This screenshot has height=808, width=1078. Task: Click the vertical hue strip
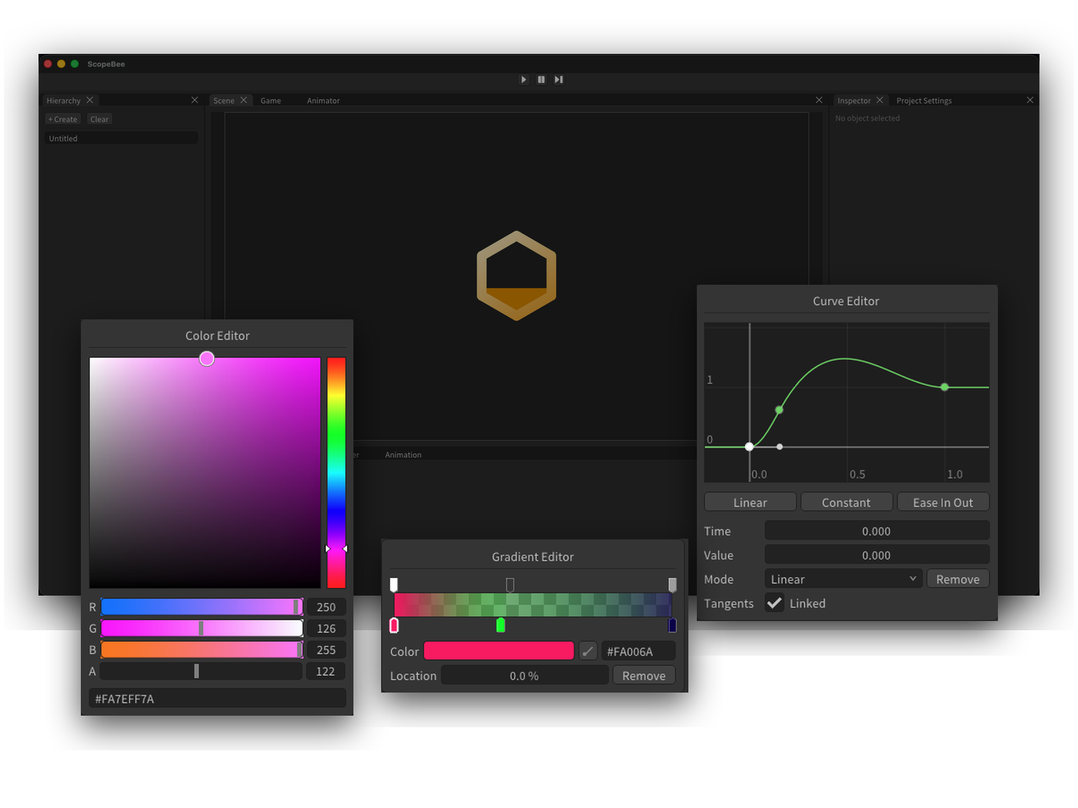click(336, 472)
